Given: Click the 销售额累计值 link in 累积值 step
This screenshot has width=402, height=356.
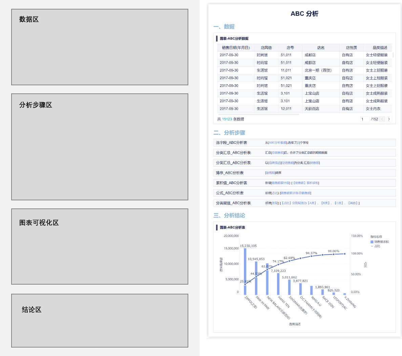Looking at the screenshot, I should pos(281,183).
